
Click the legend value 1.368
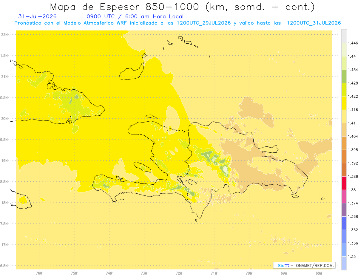[353, 216]
